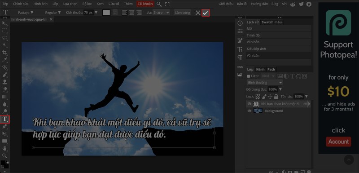This screenshot has width=359, height=173.
Task: Open the Kind filter dropdown
Action: pyautogui.click(x=268, y=76)
